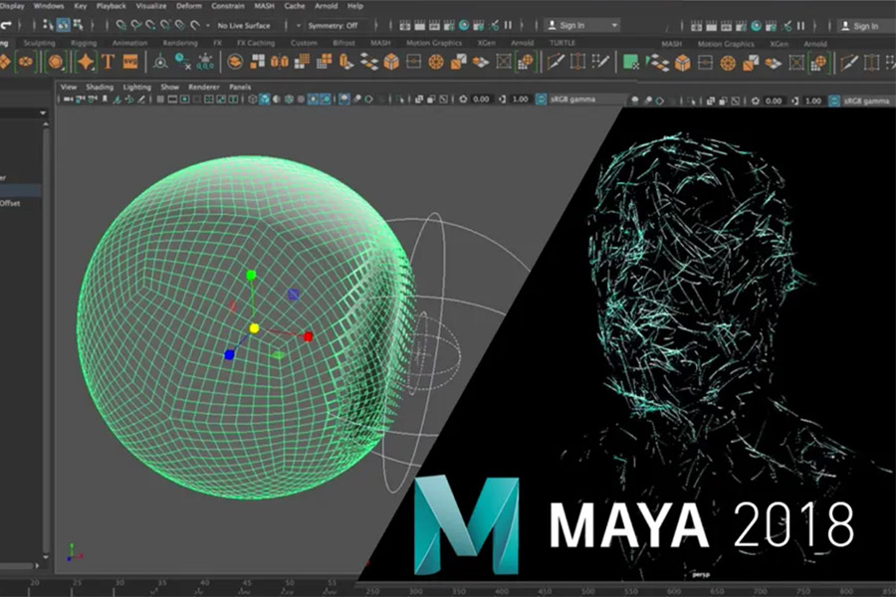
Task: Toggle the viewport Grid display icon
Action: (160, 99)
